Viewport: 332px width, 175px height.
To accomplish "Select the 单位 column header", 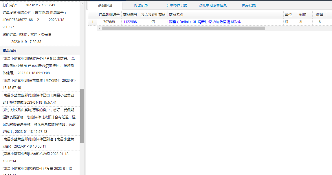I will (291, 15).
